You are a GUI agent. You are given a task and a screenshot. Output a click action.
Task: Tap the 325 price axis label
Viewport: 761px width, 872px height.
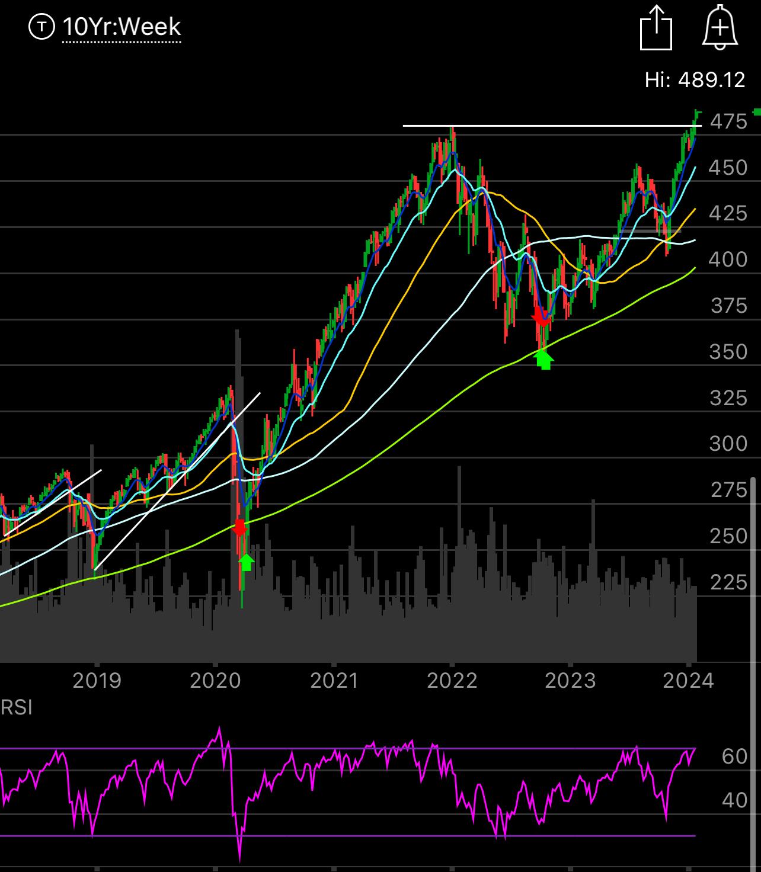coord(728,398)
